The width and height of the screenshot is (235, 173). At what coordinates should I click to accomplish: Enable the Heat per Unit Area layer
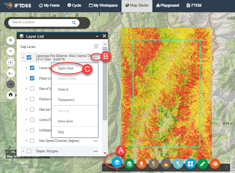[32, 110]
